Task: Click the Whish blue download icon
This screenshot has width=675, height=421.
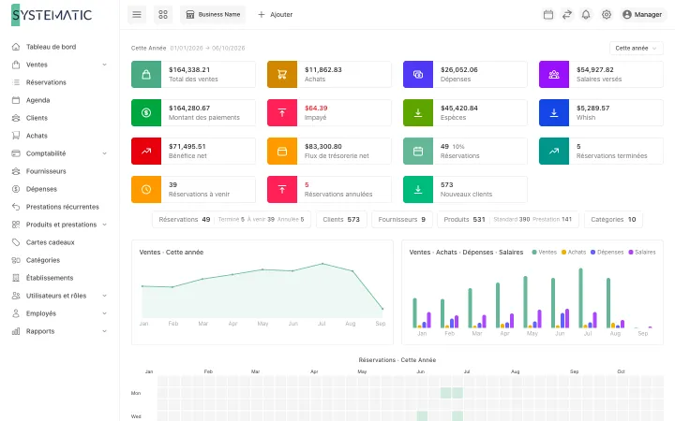Action: (x=554, y=112)
